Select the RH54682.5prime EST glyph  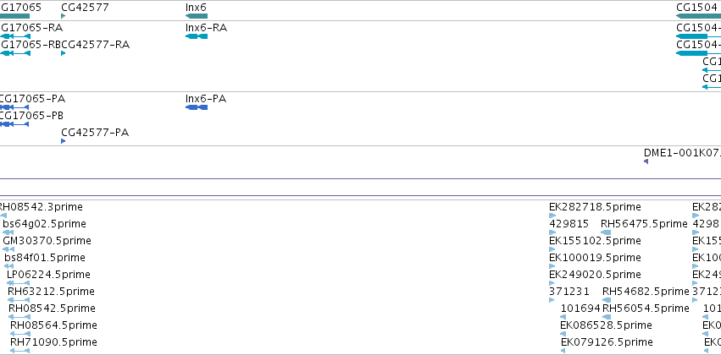click(x=607, y=300)
